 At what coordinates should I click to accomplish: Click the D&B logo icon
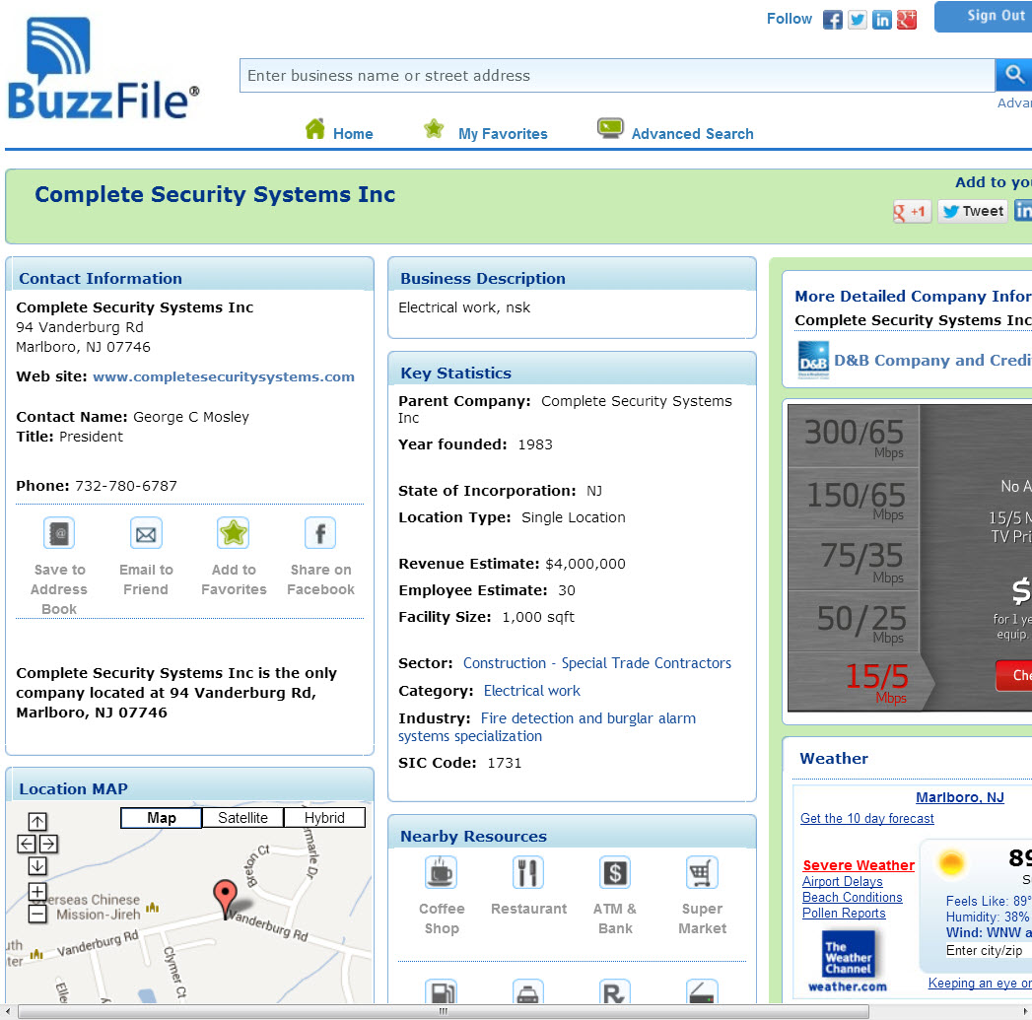pyautogui.click(x=813, y=360)
